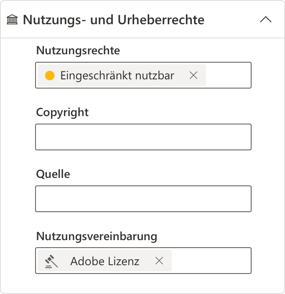This screenshot has height=294, width=285.
Task: Select the Eingeschränkt nutzbar tag text
Action: [x=117, y=76]
